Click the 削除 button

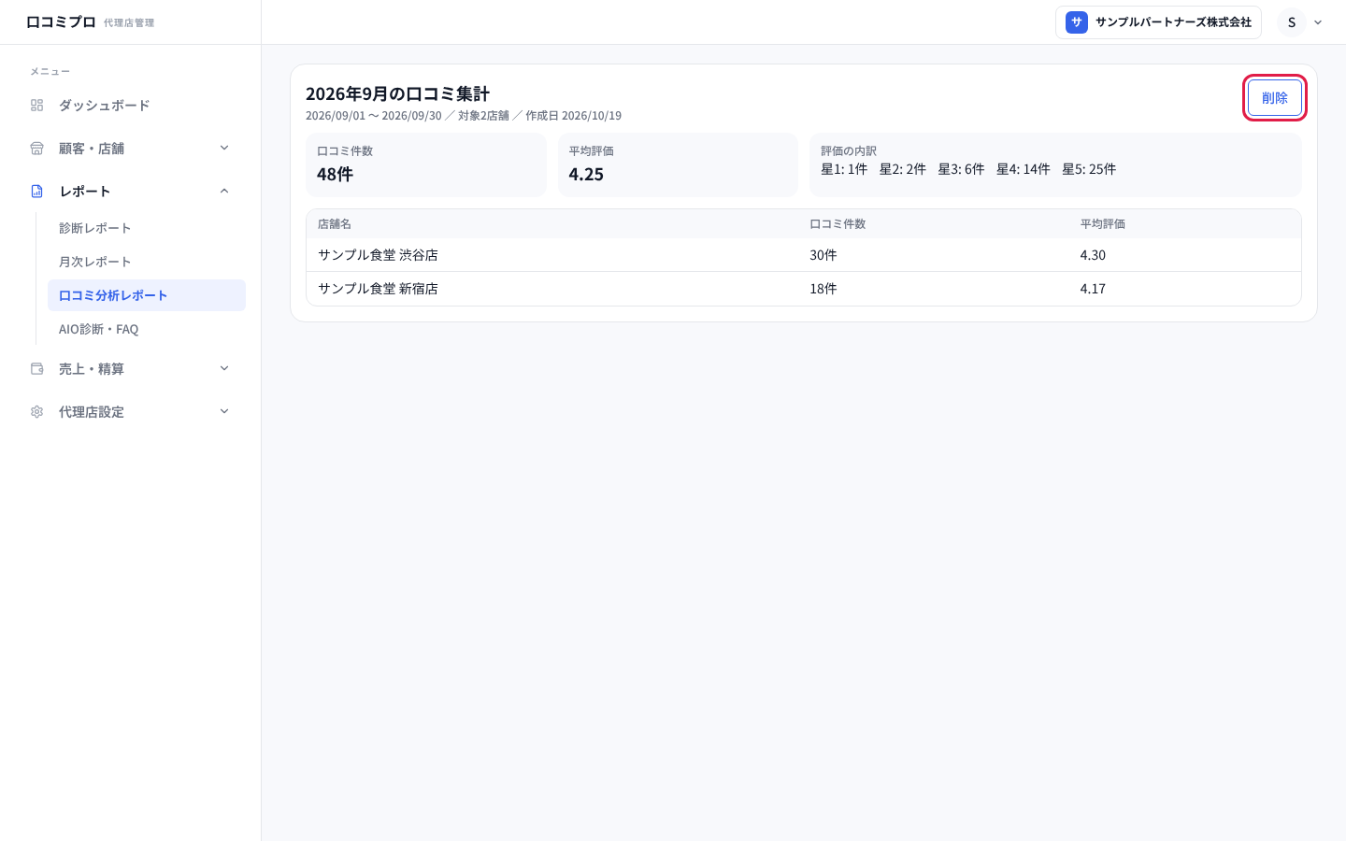point(1275,98)
